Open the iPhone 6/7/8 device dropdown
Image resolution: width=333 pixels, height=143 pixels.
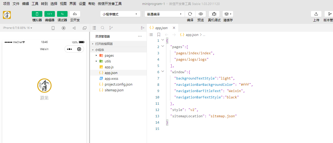click(x=17, y=28)
